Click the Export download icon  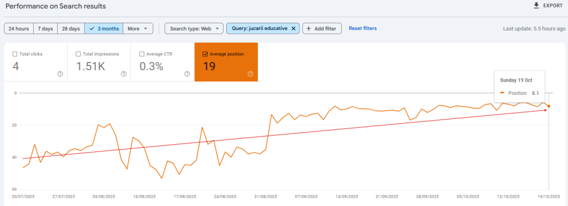[536, 6]
